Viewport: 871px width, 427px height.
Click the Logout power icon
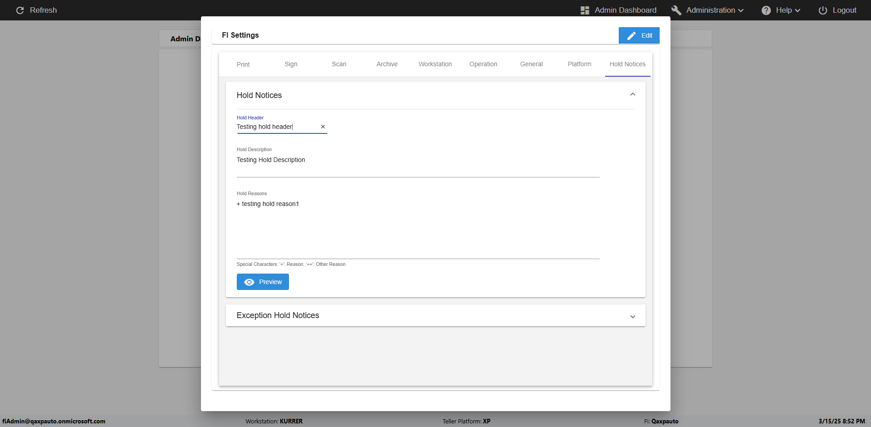click(x=823, y=10)
